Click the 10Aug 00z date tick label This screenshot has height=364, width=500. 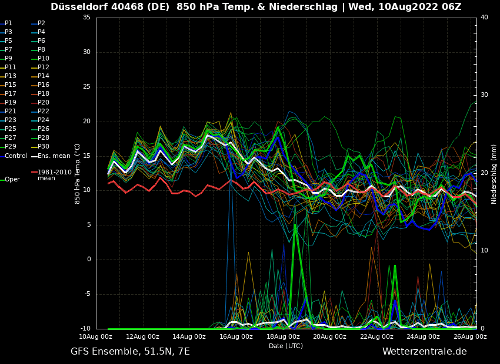[96, 337]
